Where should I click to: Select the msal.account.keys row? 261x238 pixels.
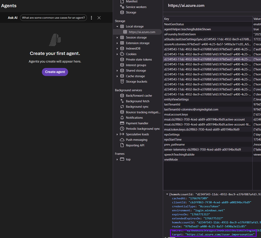point(212,114)
